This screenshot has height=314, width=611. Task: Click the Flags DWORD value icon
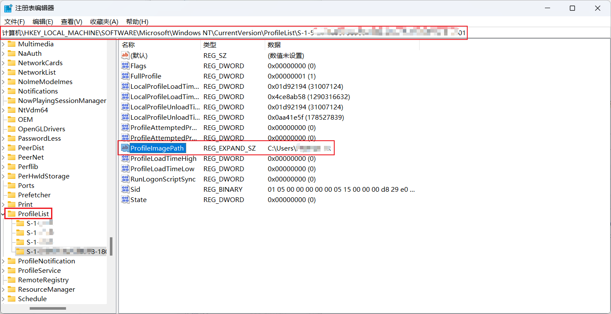click(x=125, y=66)
